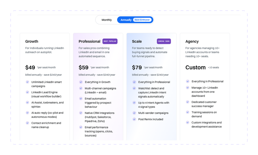
Task: Click checkmark beside Native CRM integrations
Action: 81,113
